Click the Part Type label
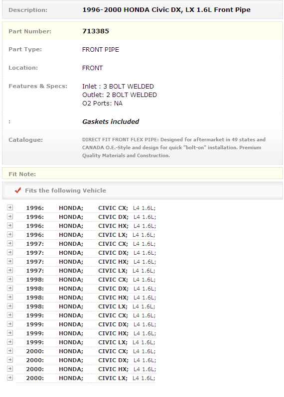 [x=25, y=49]
